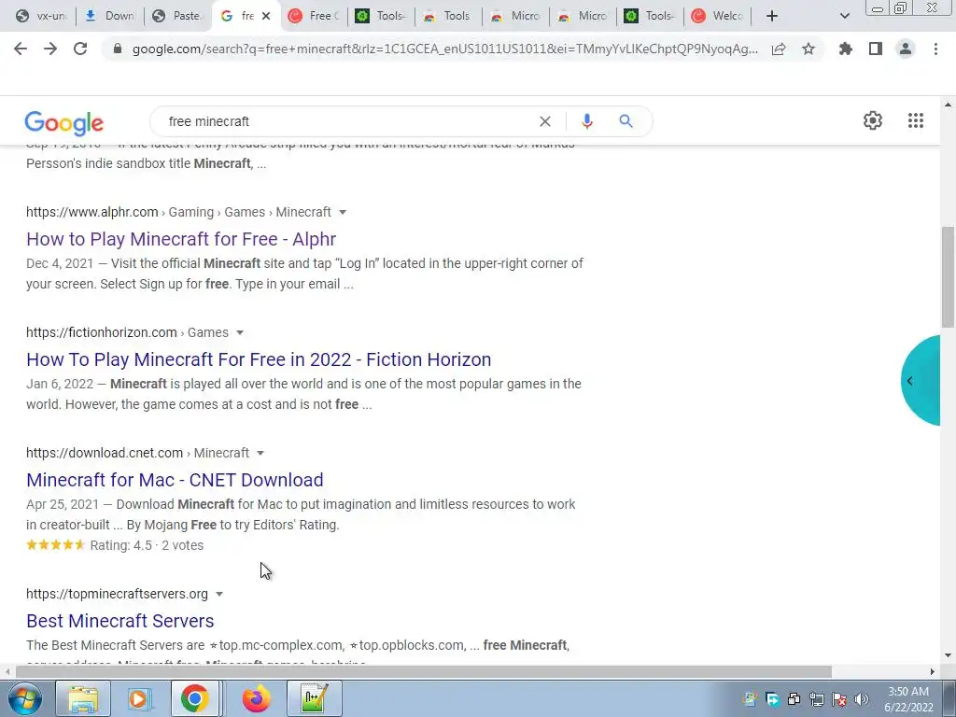Clear the search box with X
This screenshot has height=717, width=956.
545,121
